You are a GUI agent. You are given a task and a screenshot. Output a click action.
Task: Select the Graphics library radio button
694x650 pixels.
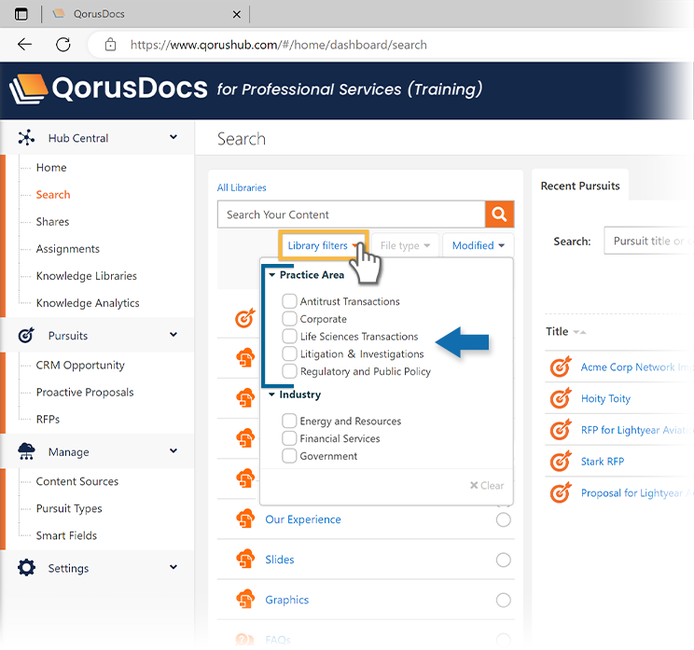click(503, 600)
